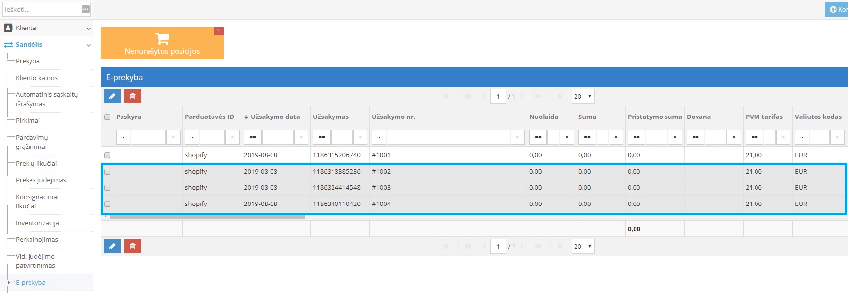Click the bottom red trash delete button
The image size is (848, 293).
click(133, 246)
